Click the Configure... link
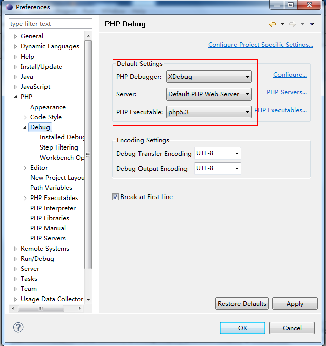This screenshot has height=346, width=326. [290, 75]
